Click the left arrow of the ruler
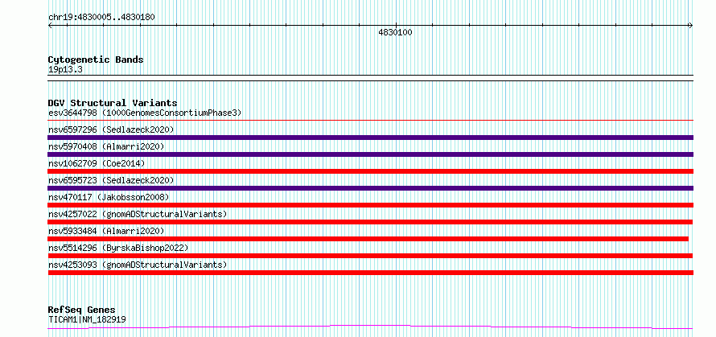 pyautogui.click(x=50, y=26)
